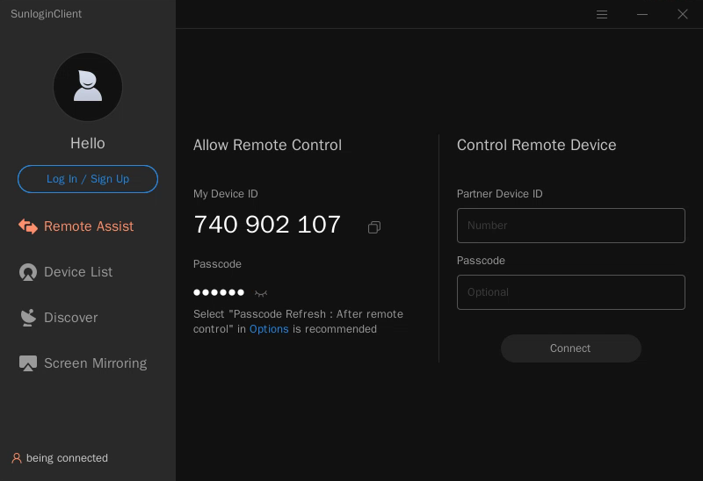Click the being connected status text
The height and width of the screenshot is (481, 703).
click(68, 458)
